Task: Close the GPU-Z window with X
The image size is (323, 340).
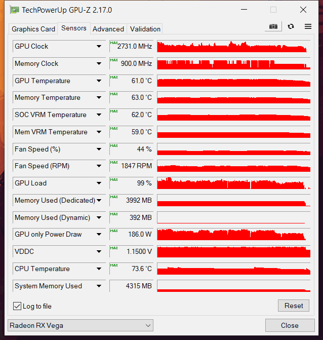Action: [x=303, y=10]
